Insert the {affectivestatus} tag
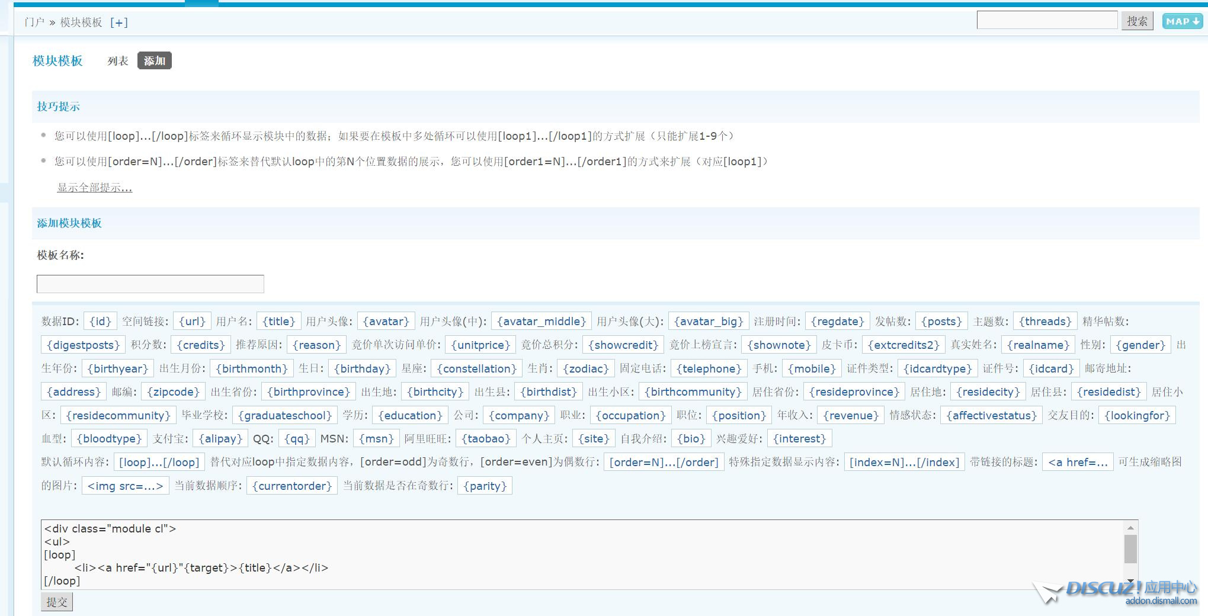 click(x=992, y=416)
